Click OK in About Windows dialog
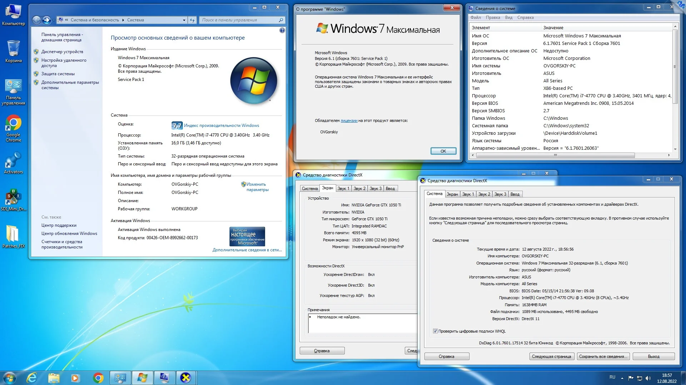The width and height of the screenshot is (686, 385). pos(443,151)
